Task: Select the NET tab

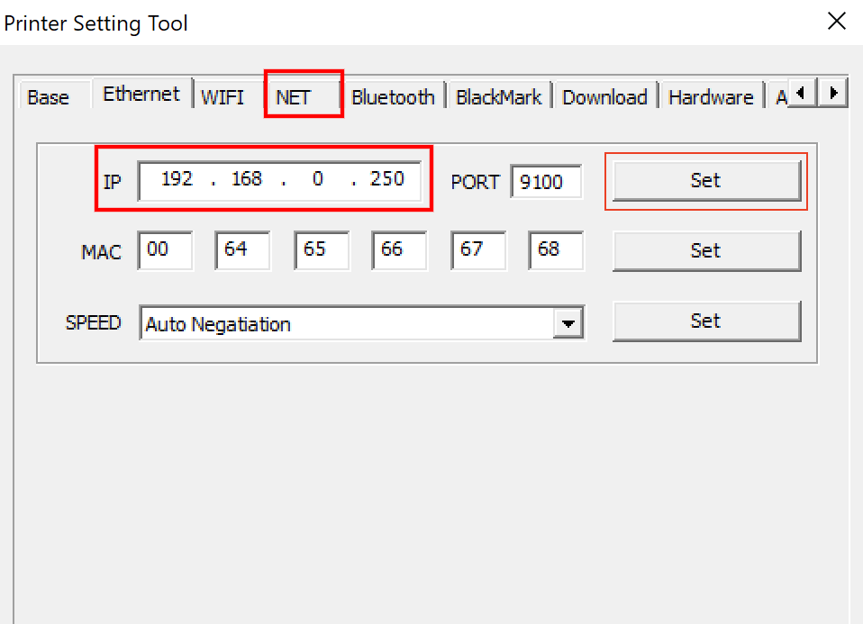Action: [x=294, y=97]
